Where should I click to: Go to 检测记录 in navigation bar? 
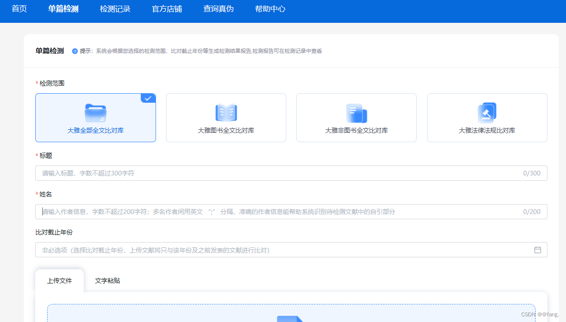point(115,9)
